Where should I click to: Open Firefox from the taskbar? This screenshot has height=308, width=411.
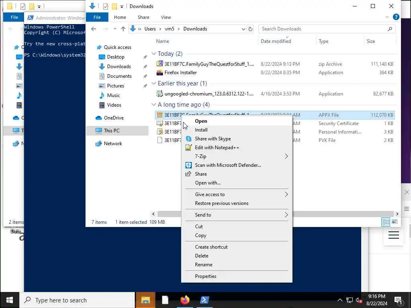point(185,300)
